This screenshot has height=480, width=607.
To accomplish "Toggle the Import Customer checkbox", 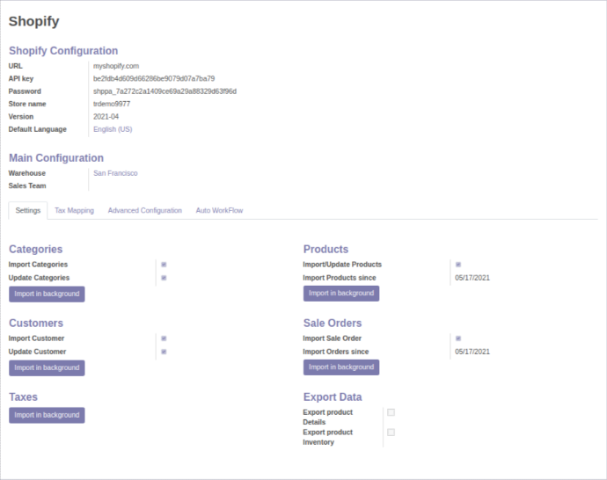I will click(x=164, y=338).
